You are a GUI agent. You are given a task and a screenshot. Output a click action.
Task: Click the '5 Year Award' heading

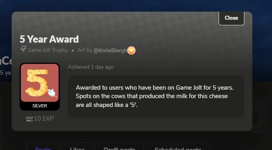[49, 39]
